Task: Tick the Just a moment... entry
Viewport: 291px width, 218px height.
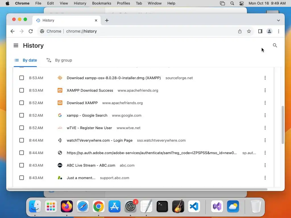Action: (22, 178)
